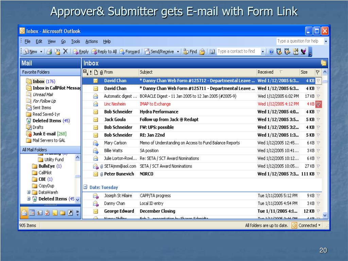
Task: Click the Sent Items folder icon
Action: (x=29, y=108)
